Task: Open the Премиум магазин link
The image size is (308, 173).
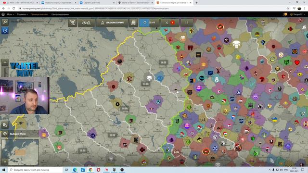Action: point(39,14)
